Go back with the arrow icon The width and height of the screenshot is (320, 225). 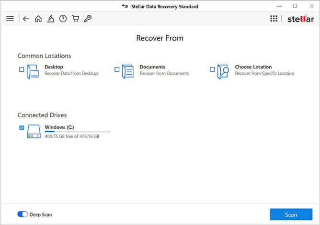26,19
